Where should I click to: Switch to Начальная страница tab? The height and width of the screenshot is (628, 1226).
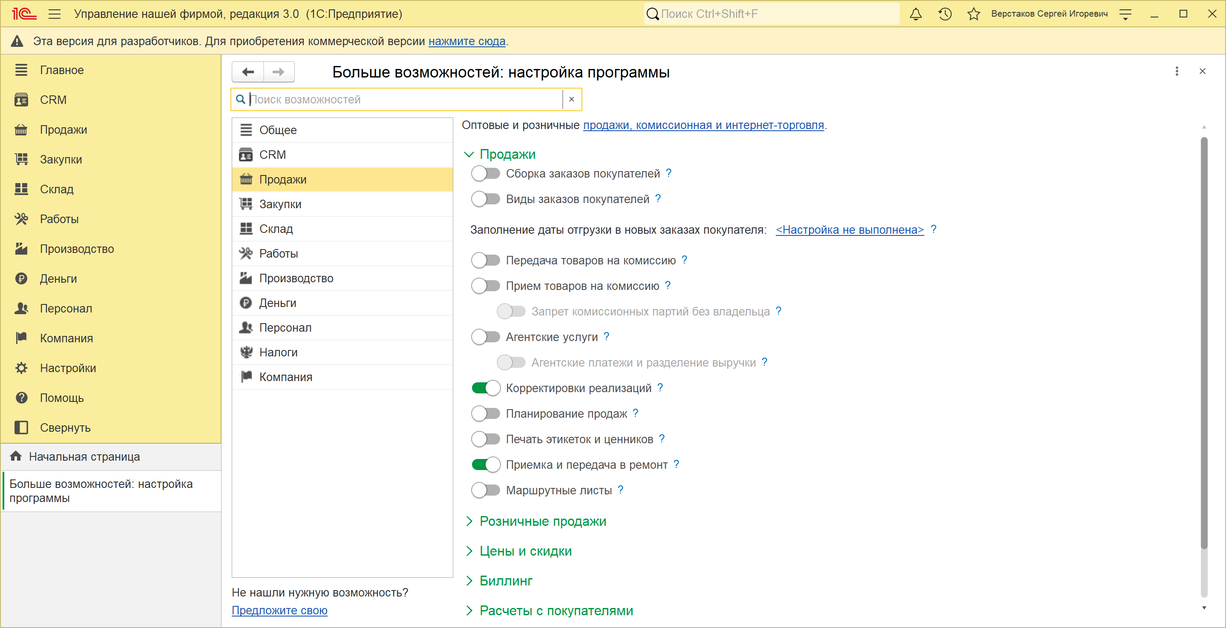pos(111,457)
